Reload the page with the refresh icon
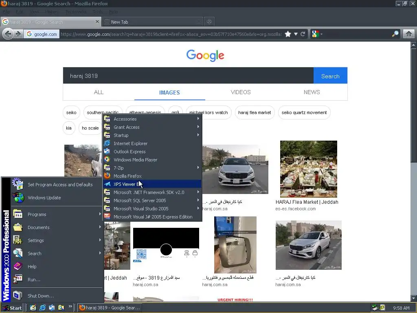The image size is (417, 313). 303,34
